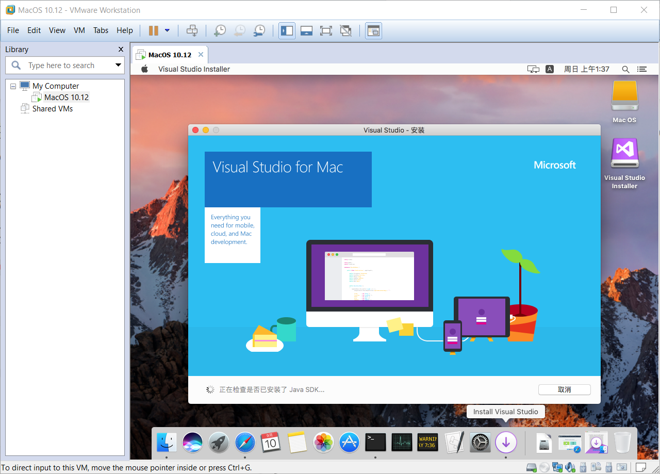
Task: Select MacOS 10.12 in the library tree
Action: tap(67, 97)
